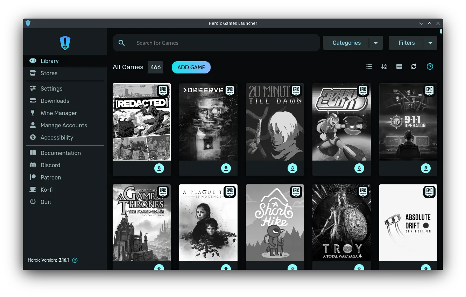
Task: Open the Observer game cover
Action: click(208, 122)
